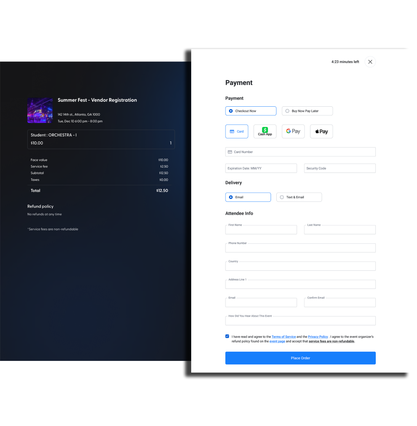Follow the event page link

click(x=277, y=341)
